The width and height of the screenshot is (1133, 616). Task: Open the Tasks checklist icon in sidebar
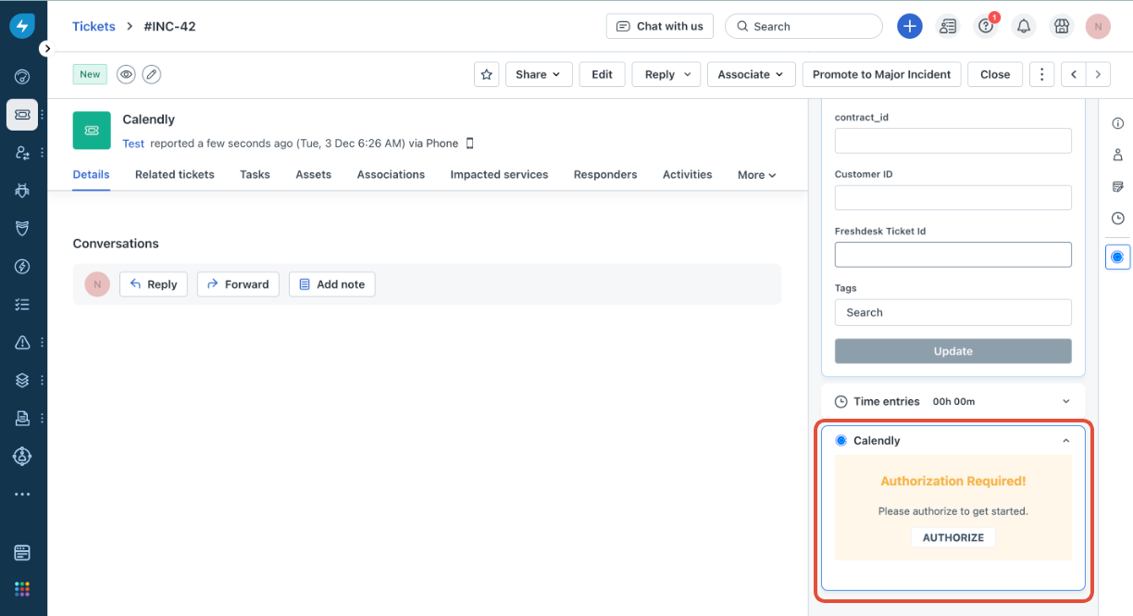pos(22,304)
